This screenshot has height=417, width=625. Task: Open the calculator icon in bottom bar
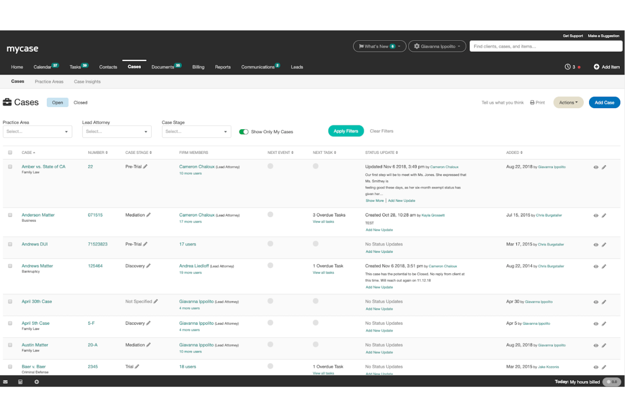click(20, 382)
